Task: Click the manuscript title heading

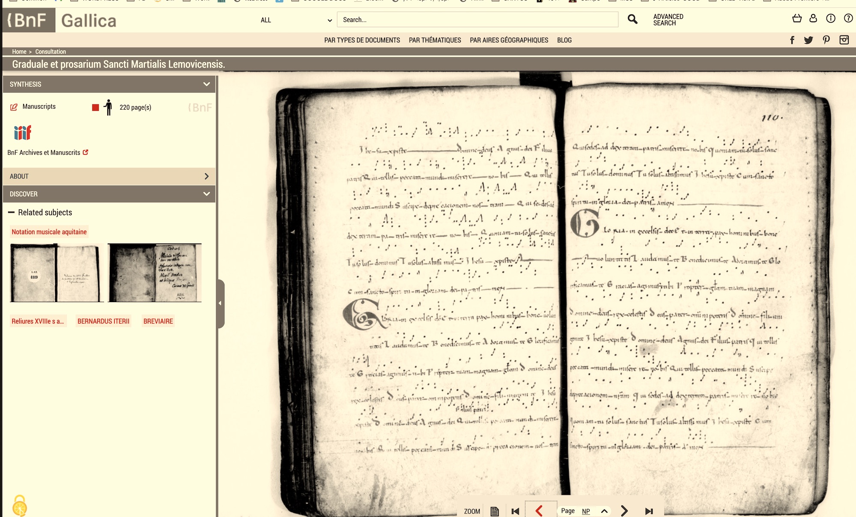Action: click(118, 64)
